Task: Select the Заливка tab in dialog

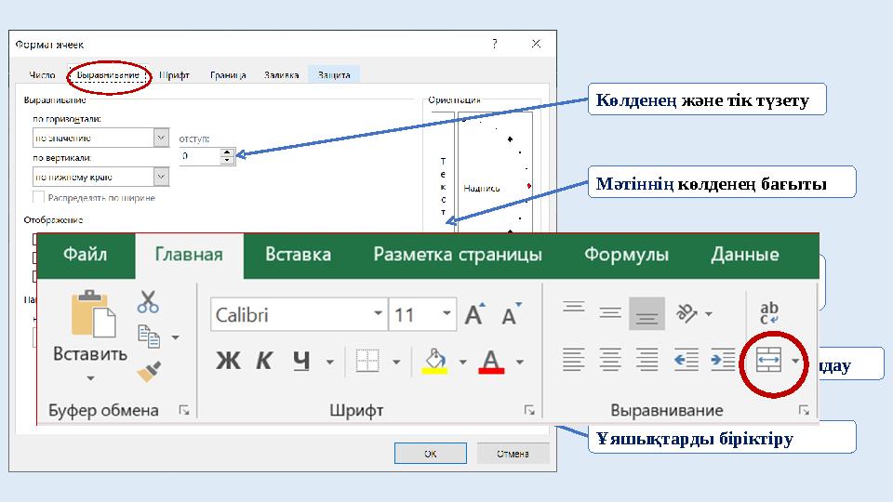Action: click(x=281, y=75)
